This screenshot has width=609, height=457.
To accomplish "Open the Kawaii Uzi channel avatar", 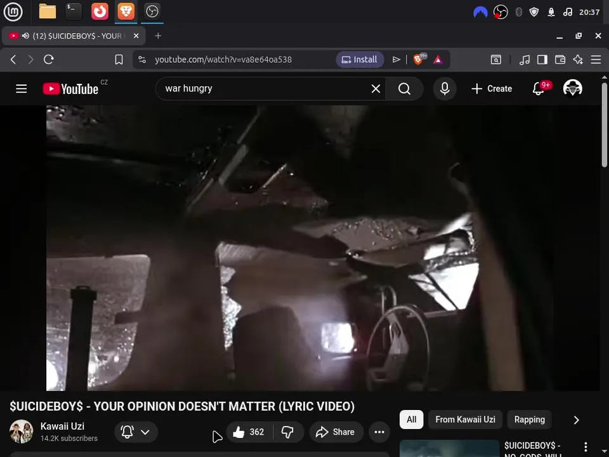I will tap(22, 432).
